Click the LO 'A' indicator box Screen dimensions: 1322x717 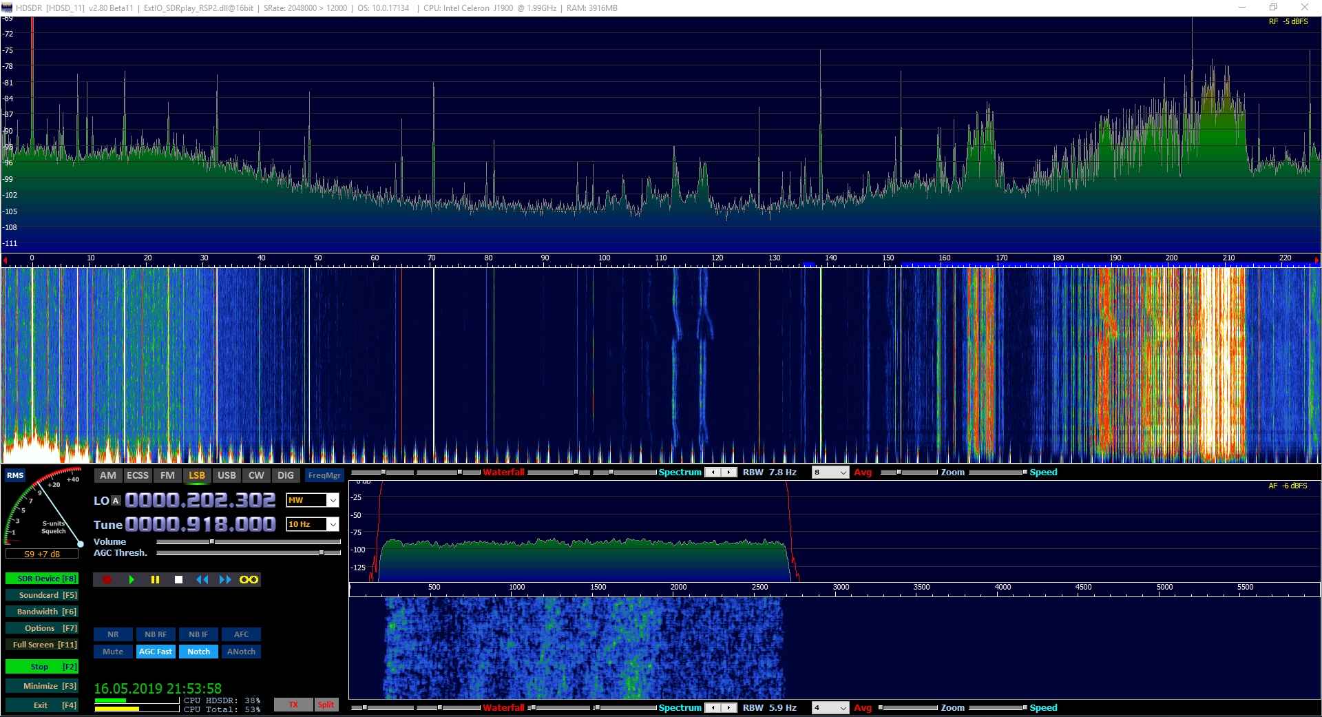(x=116, y=501)
